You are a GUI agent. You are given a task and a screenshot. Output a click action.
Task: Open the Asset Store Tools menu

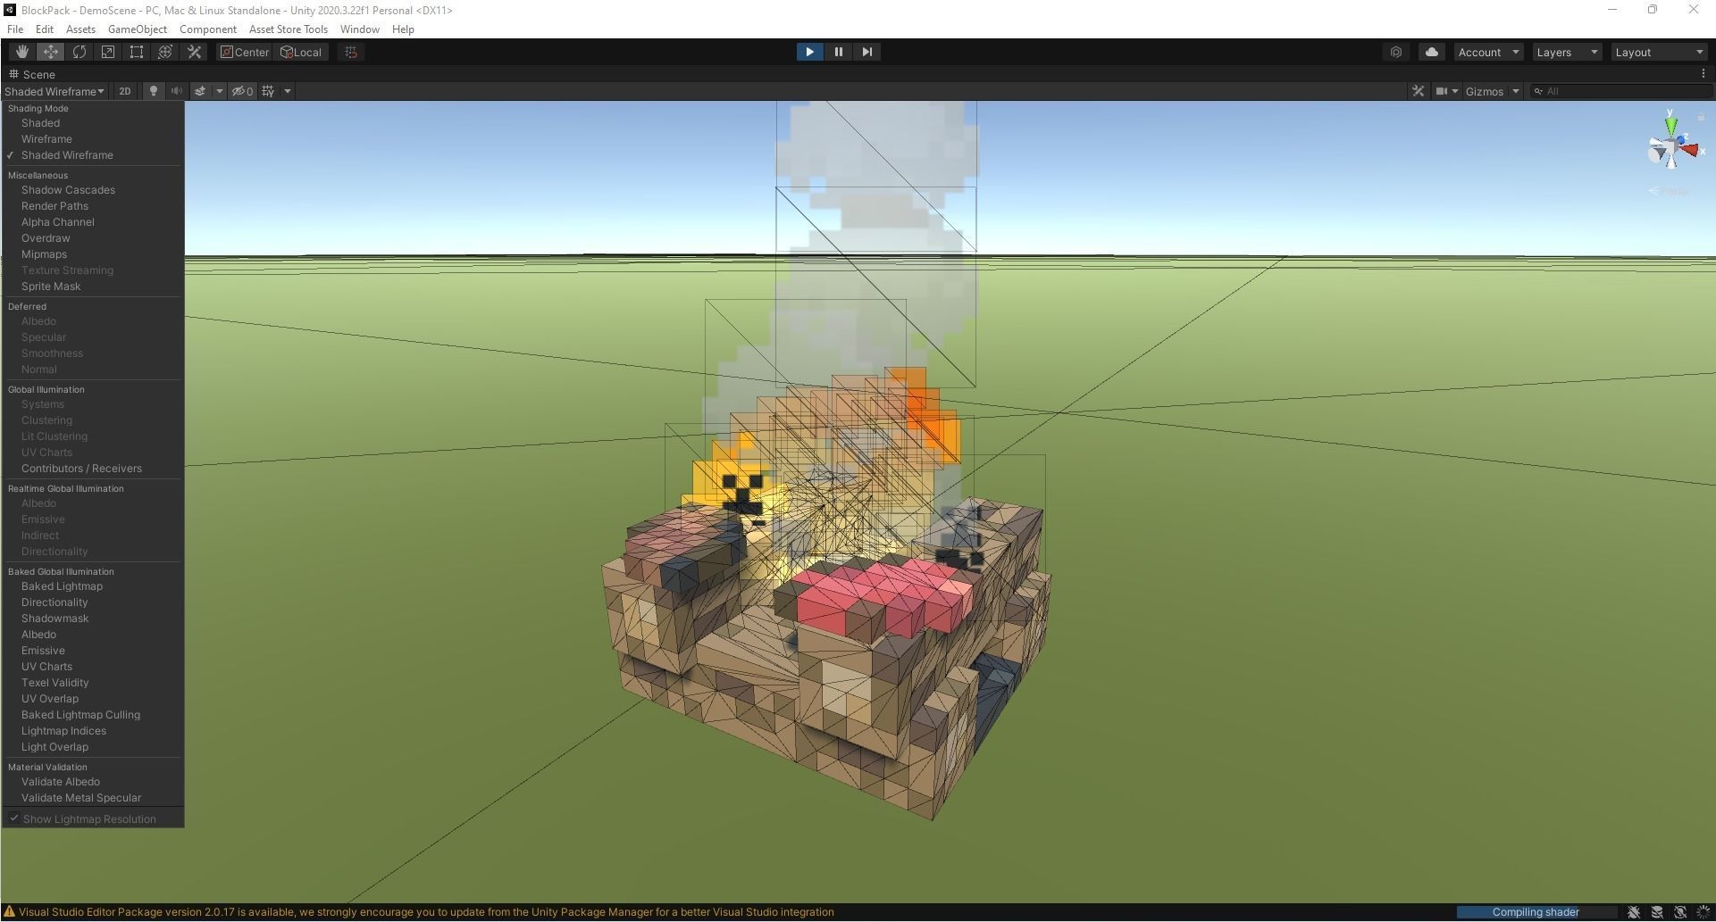[288, 29]
